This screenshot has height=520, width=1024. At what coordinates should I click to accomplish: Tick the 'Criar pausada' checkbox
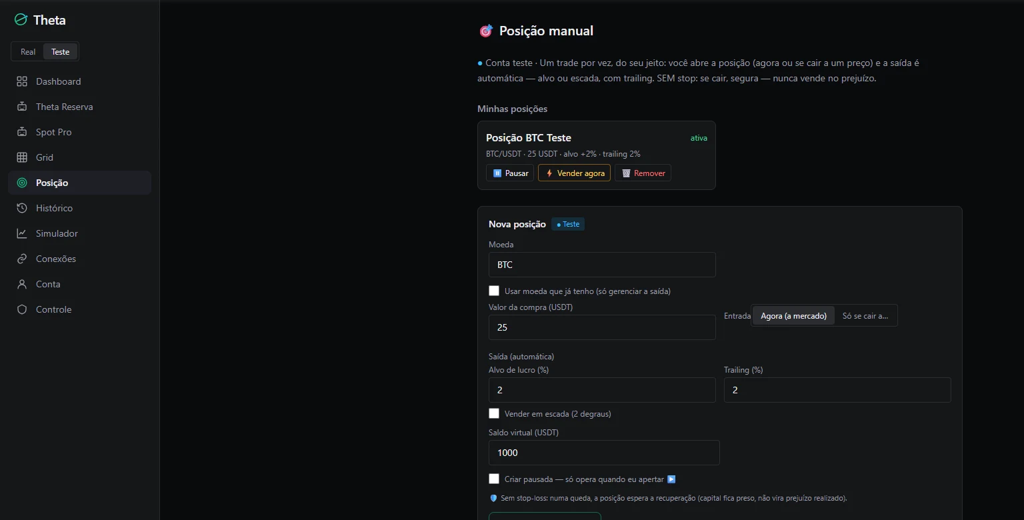(x=494, y=479)
